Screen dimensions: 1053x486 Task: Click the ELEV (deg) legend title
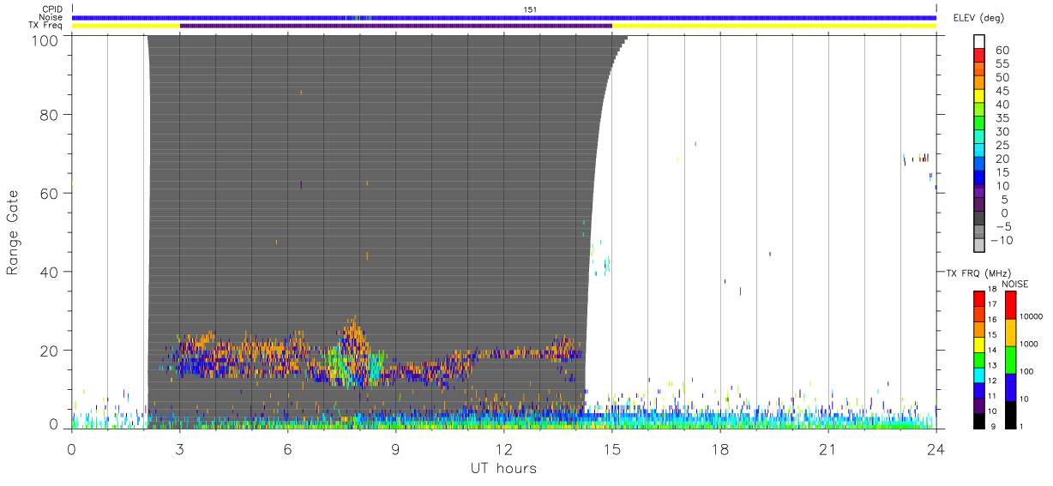coord(979,18)
